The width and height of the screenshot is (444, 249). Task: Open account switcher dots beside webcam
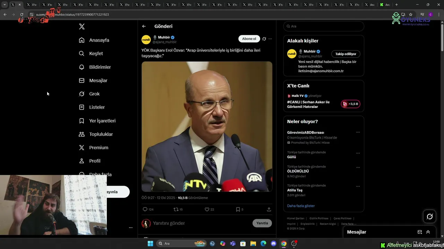pyautogui.click(x=131, y=228)
